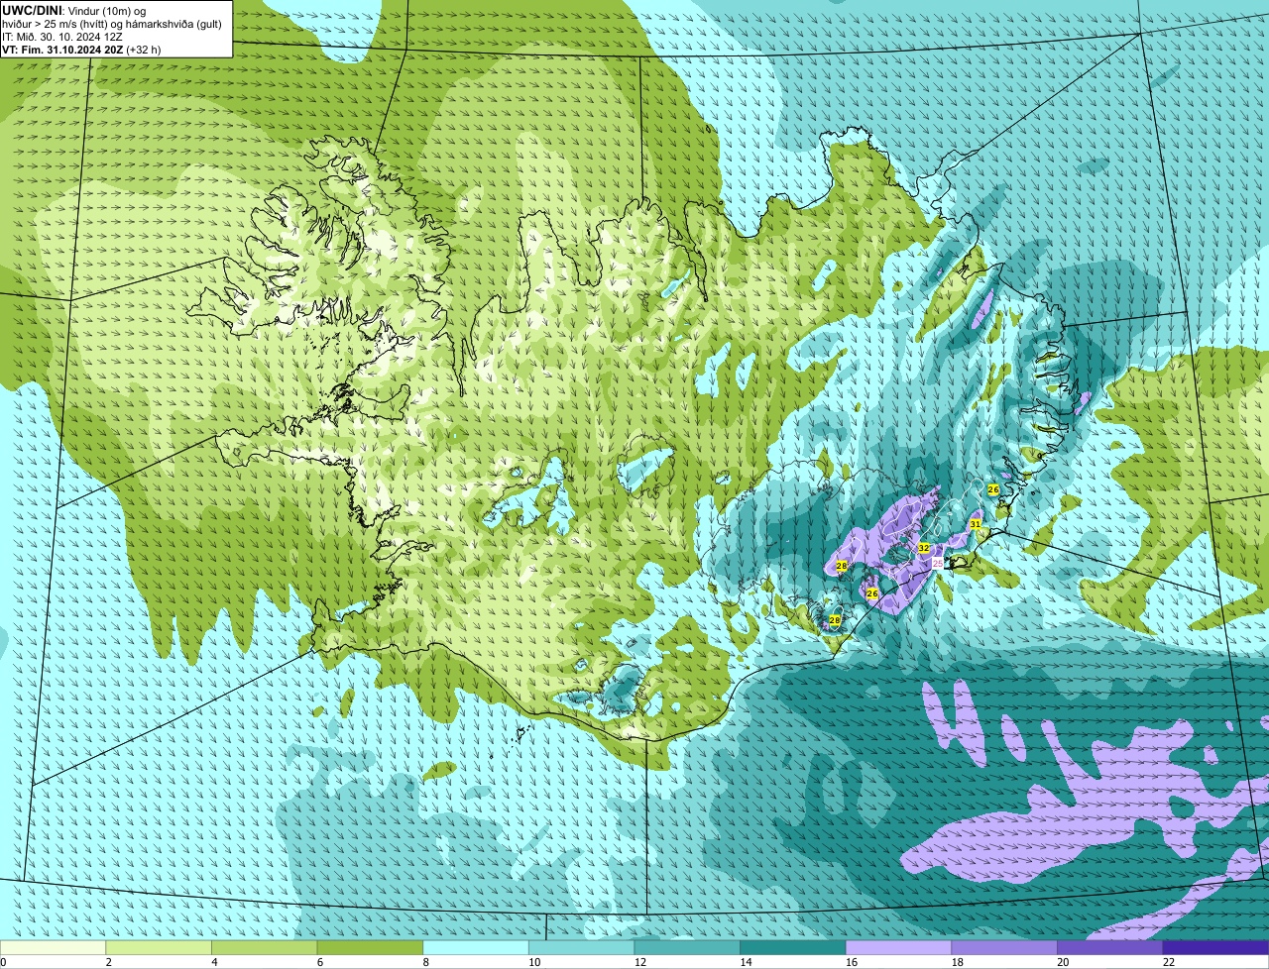Click the colour bar tick label 12
The image size is (1269, 969).
pos(639,962)
